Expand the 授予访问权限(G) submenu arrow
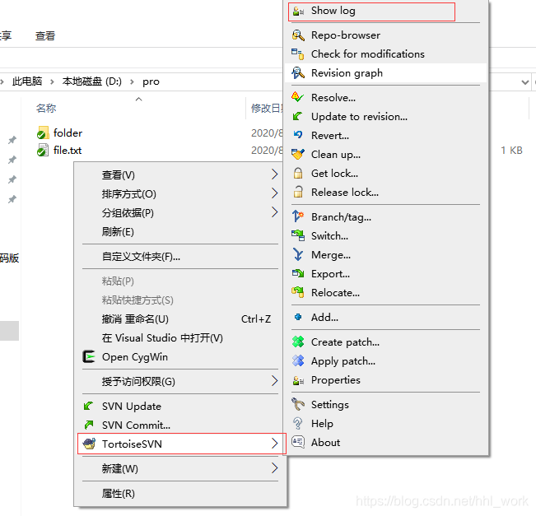Screen dimensions: 536x516 click(274, 381)
